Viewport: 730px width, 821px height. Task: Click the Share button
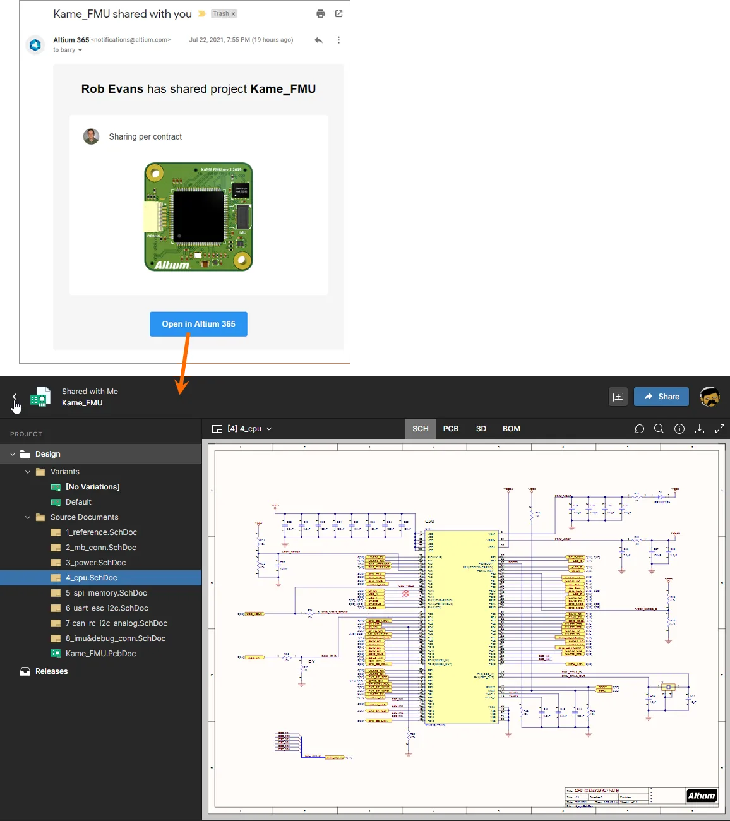661,397
